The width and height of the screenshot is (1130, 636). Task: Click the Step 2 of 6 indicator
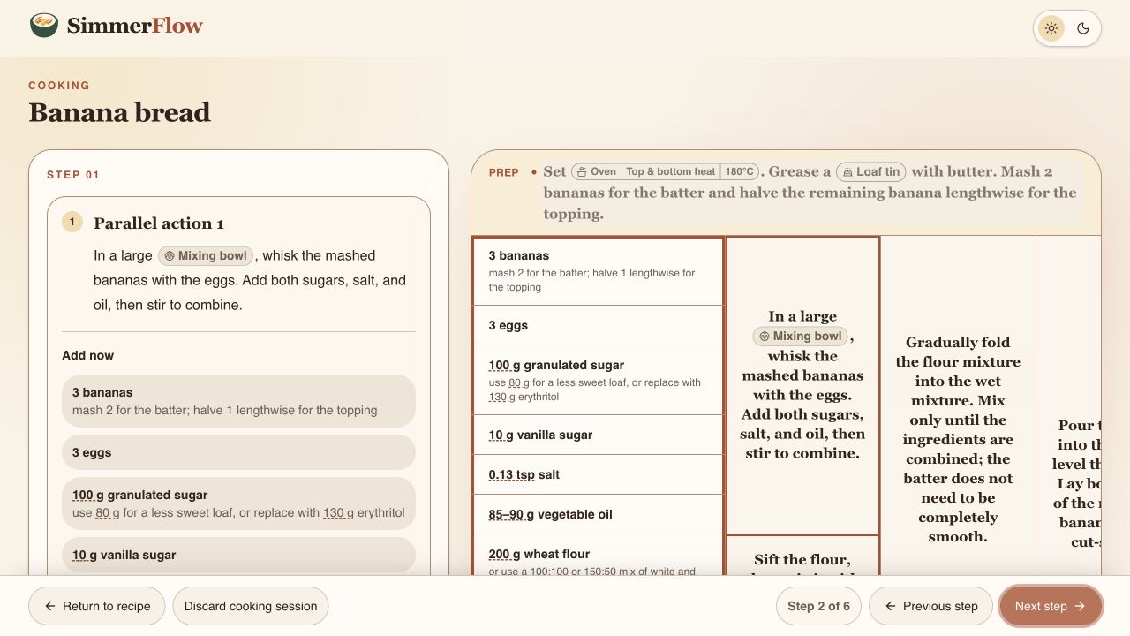(x=818, y=606)
